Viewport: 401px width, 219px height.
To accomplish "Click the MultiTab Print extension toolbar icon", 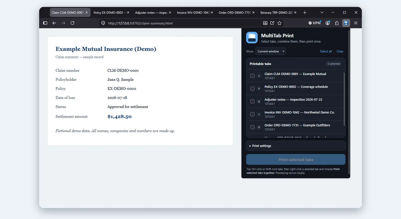I will [x=346, y=23].
